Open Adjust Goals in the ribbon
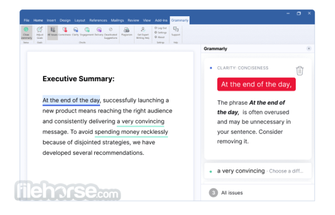The height and width of the screenshot is (215, 335). click(40, 32)
